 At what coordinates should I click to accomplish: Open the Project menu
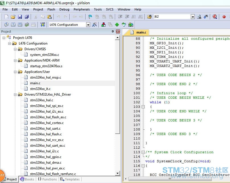[x=38, y=9]
